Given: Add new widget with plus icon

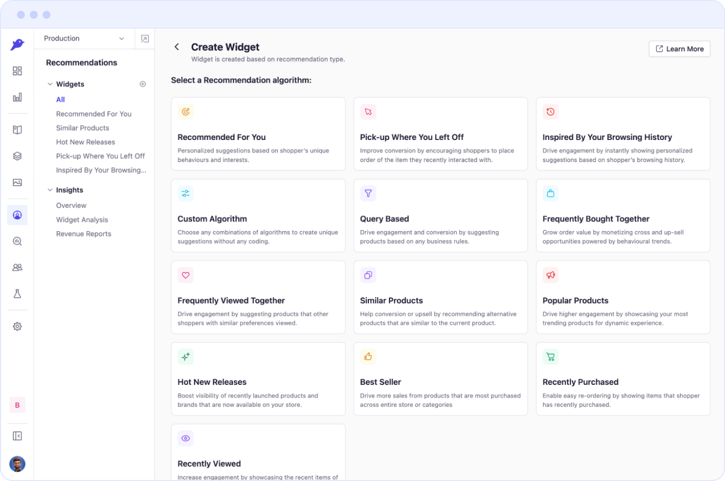Looking at the screenshot, I should 143,84.
